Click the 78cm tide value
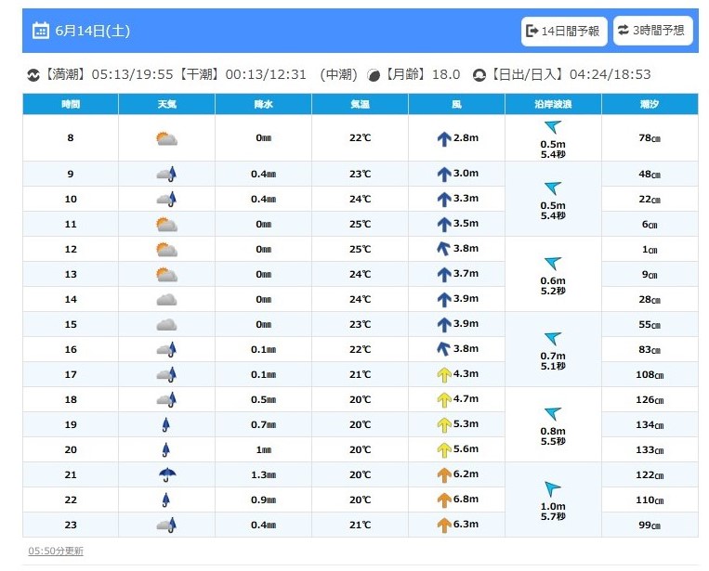 [x=650, y=137]
